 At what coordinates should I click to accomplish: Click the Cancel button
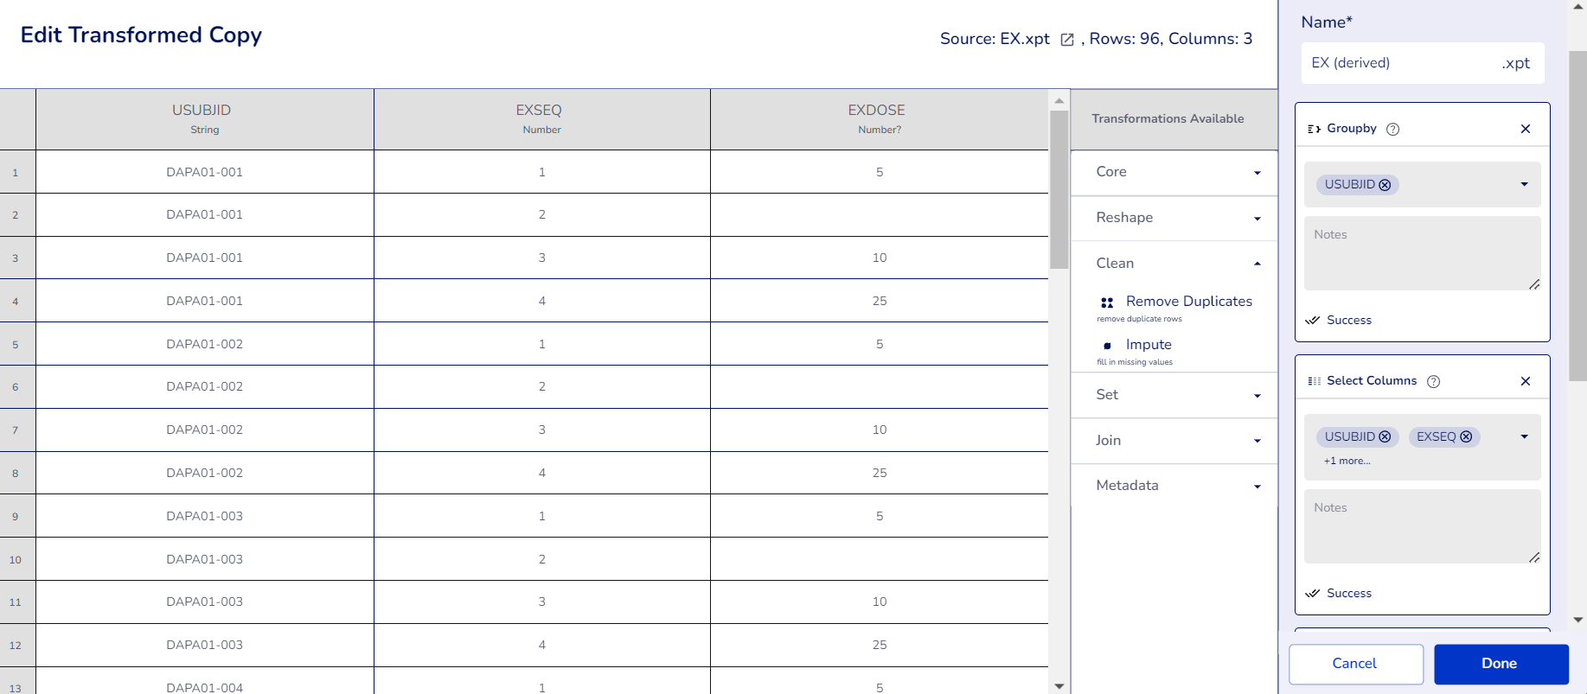(1355, 664)
